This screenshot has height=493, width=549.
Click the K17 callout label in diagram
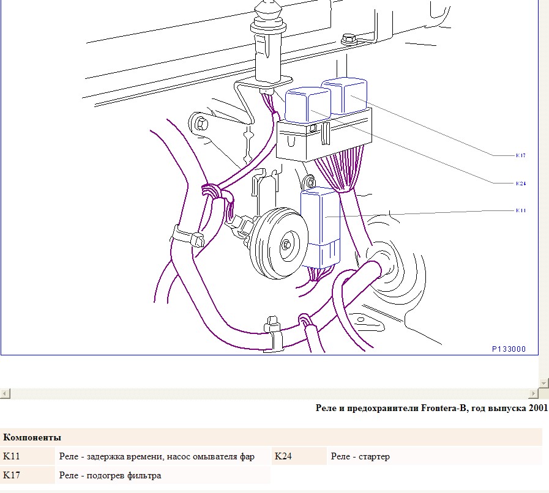pyautogui.click(x=520, y=156)
